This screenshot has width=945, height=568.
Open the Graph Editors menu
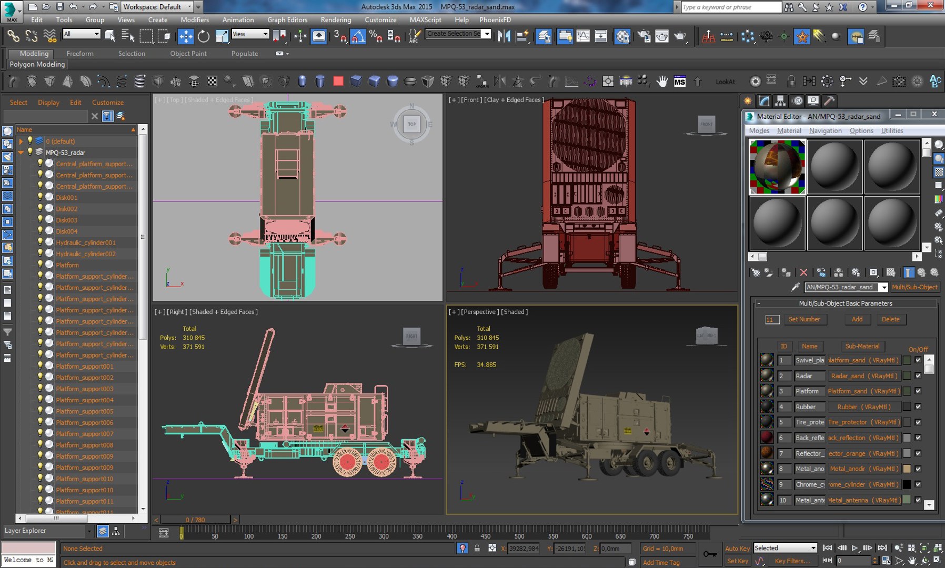point(287,19)
